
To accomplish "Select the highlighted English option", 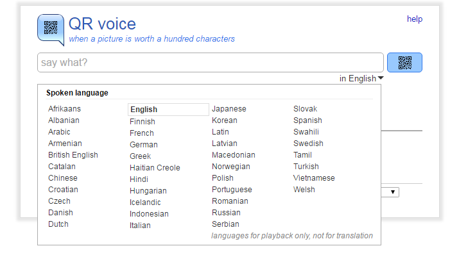I will pyautogui.click(x=144, y=110).
